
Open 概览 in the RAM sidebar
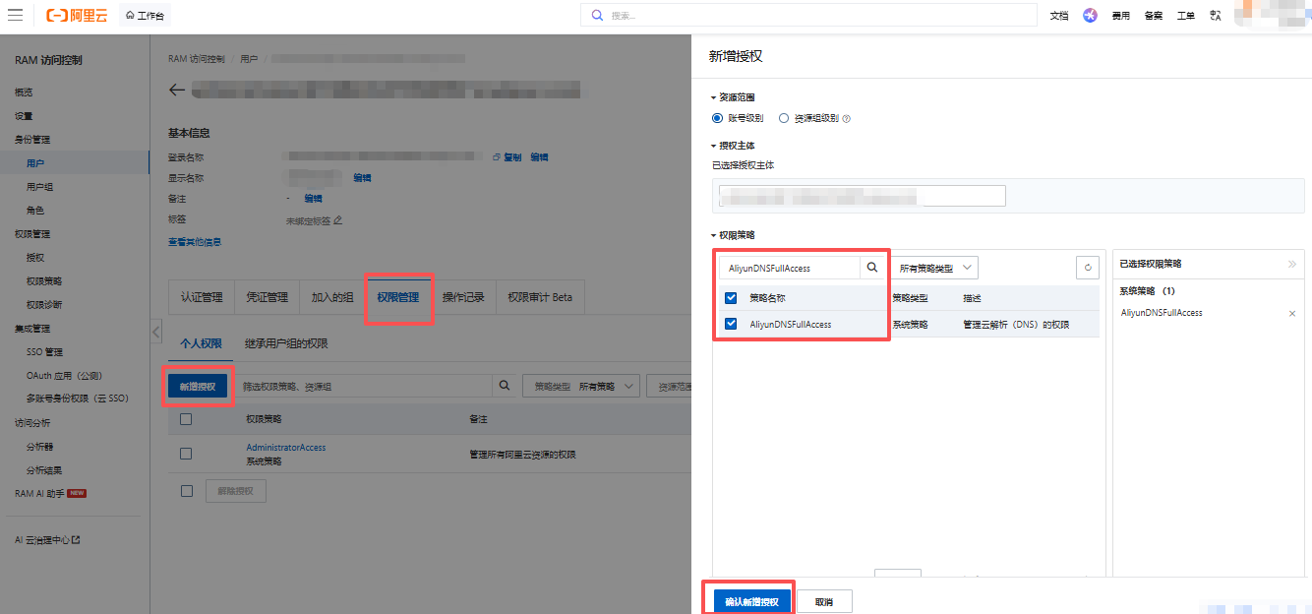pos(24,92)
